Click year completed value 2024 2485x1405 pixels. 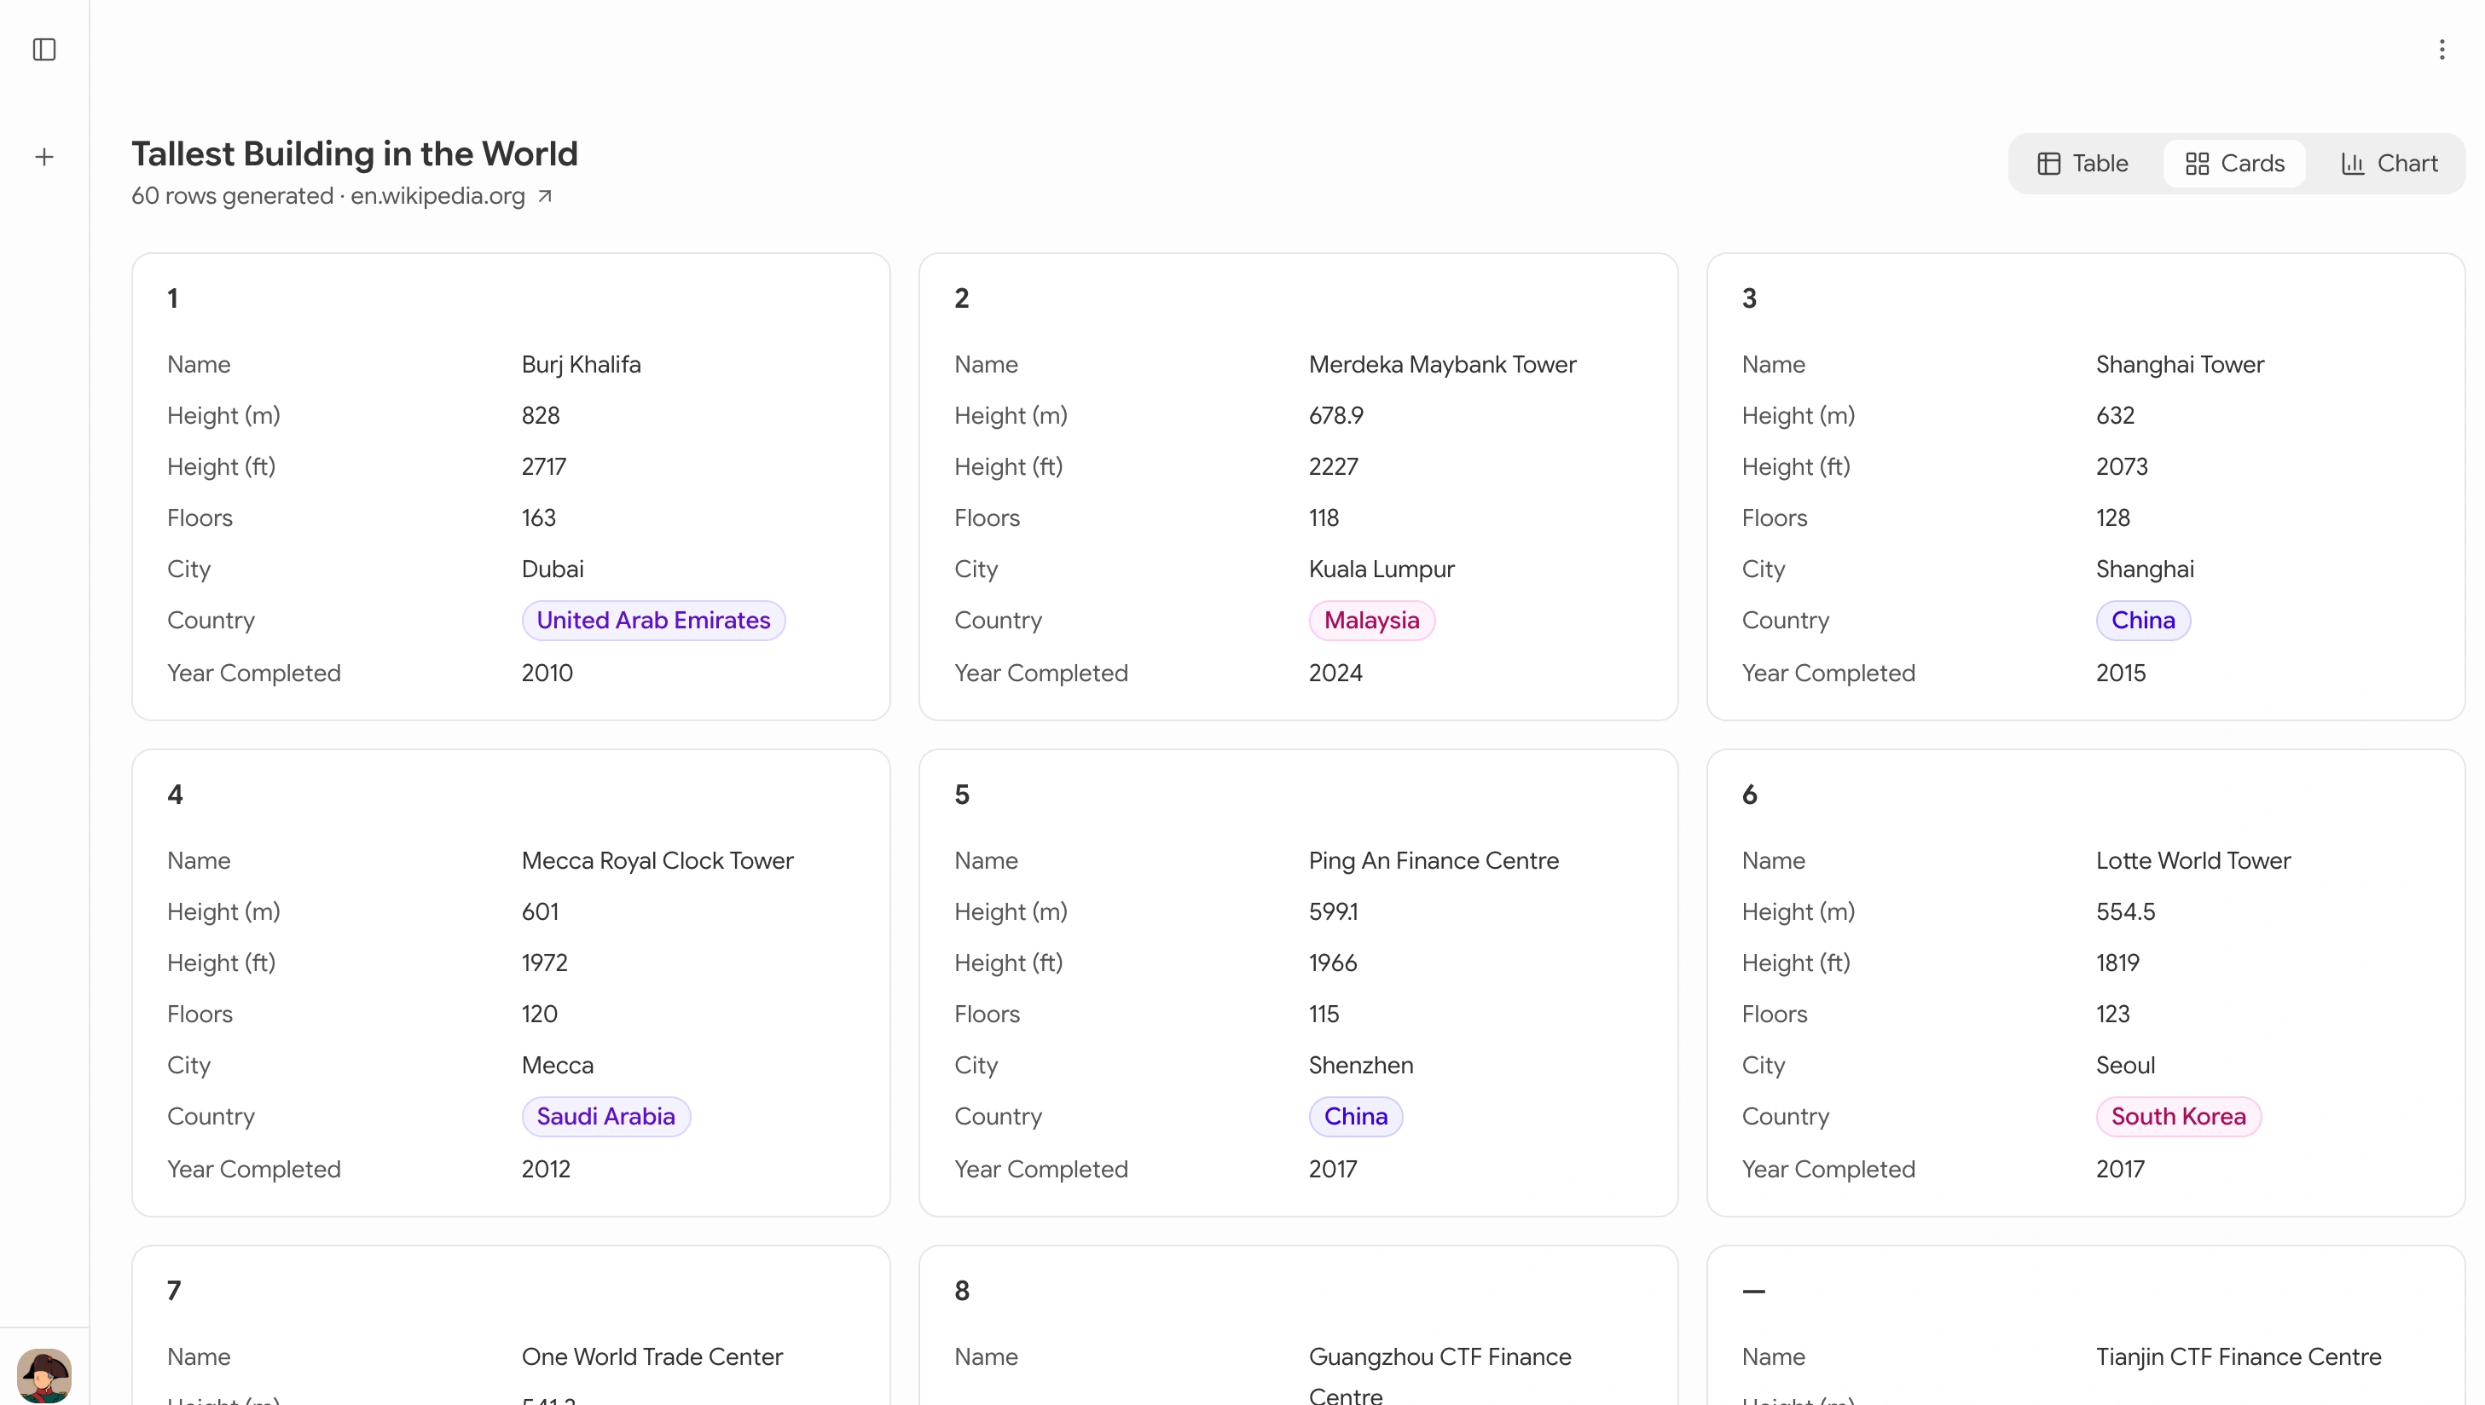(1335, 674)
